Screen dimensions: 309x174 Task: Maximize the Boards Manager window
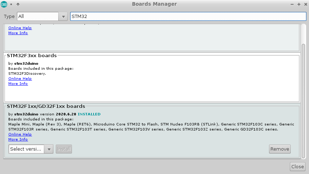tap(299, 4)
